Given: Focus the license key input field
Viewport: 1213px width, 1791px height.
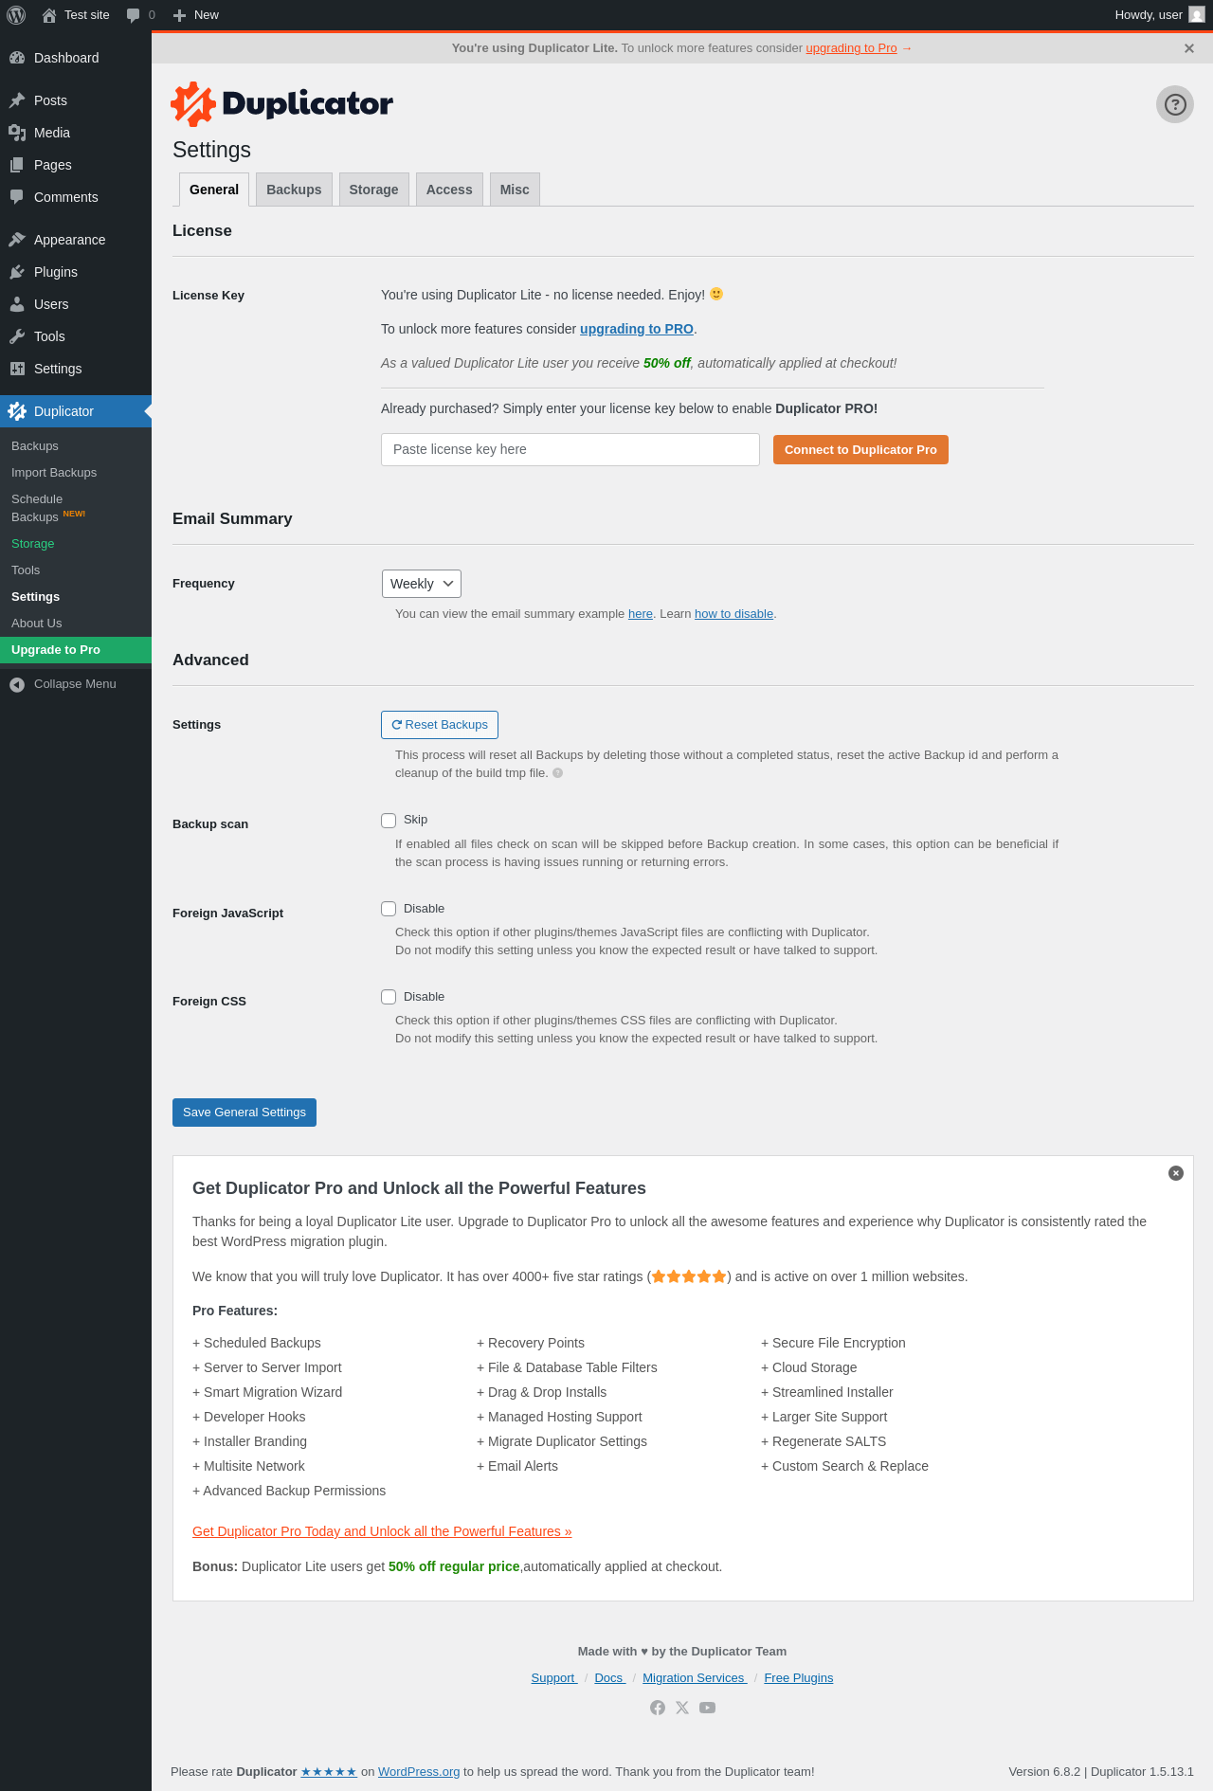Looking at the screenshot, I should coord(570,450).
